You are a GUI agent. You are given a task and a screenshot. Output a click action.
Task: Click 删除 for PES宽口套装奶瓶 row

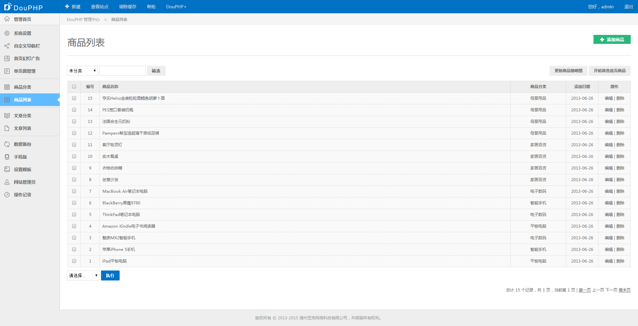pyautogui.click(x=620, y=110)
